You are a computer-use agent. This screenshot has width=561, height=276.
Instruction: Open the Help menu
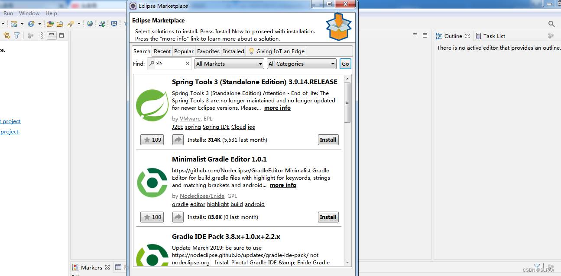[51, 13]
